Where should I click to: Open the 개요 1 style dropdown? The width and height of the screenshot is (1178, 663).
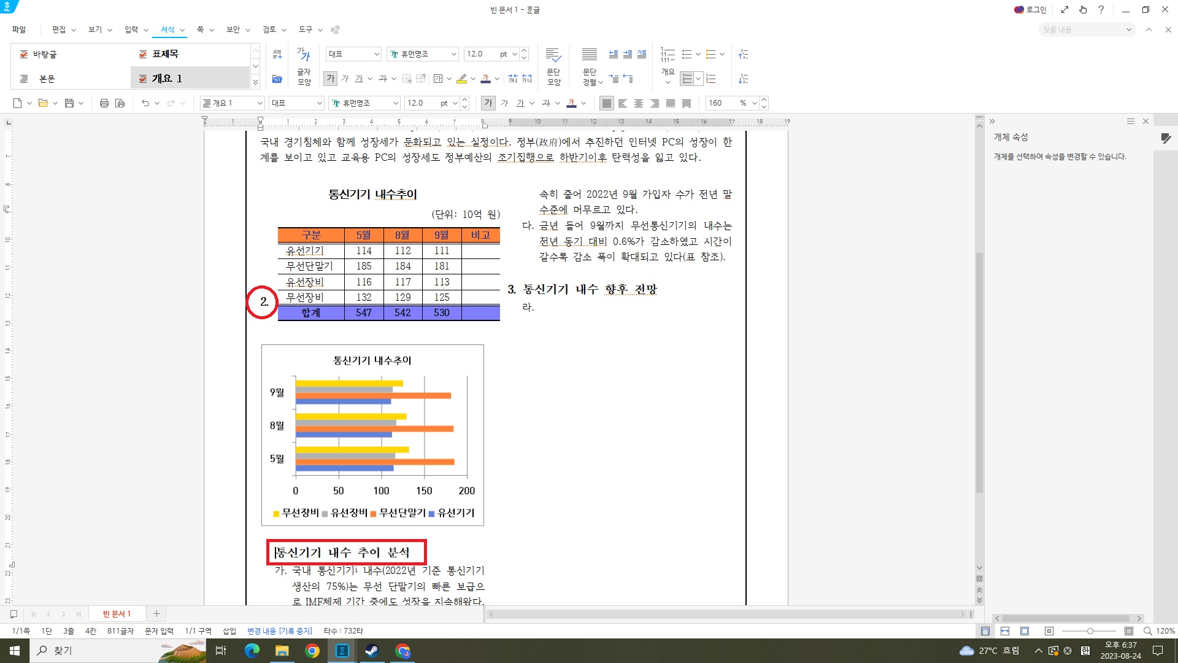pos(260,103)
